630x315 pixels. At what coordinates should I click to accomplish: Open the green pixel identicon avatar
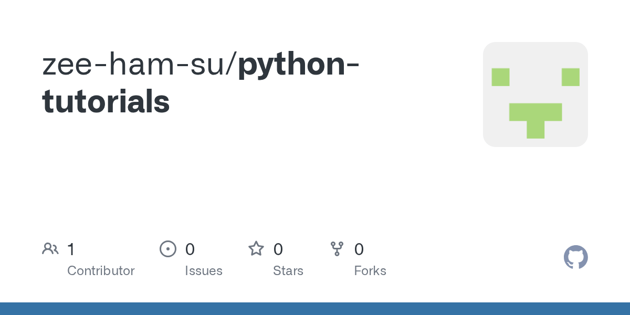point(535,94)
